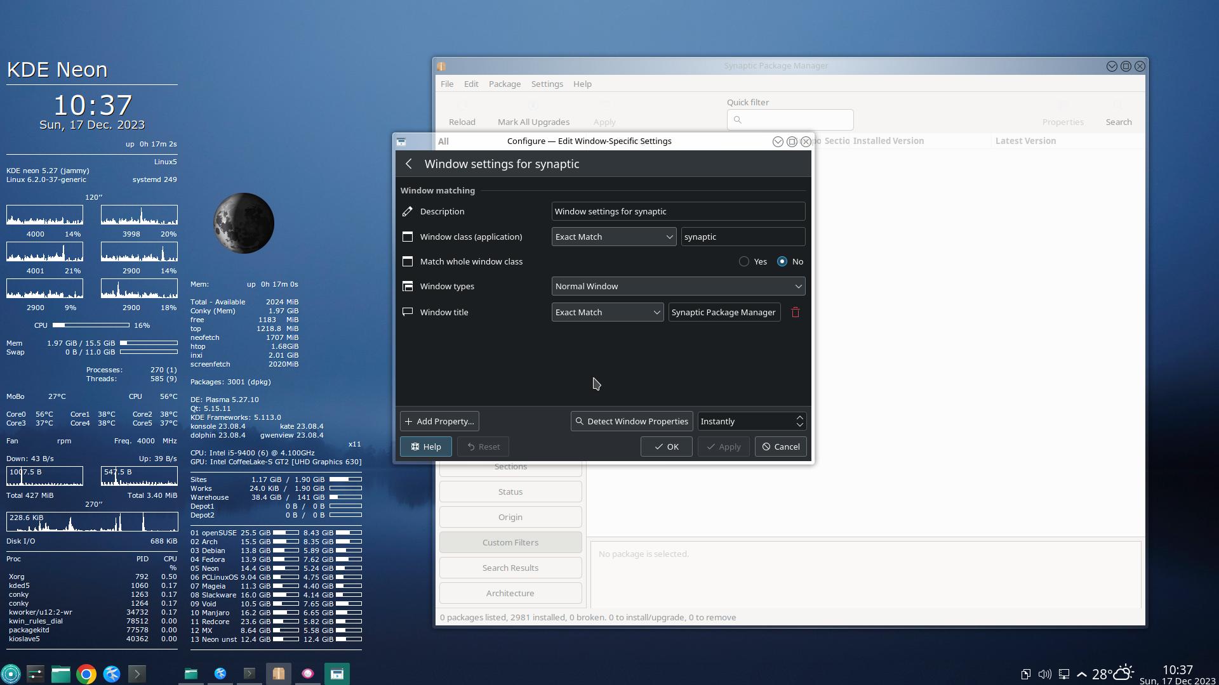1219x685 pixels.
Task: Select Yes for match whole window class
Action: (744, 261)
